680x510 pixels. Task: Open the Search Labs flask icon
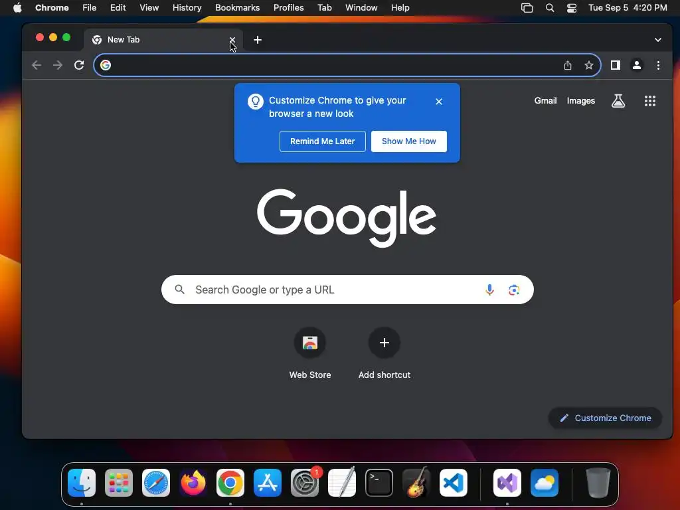pyautogui.click(x=618, y=101)
